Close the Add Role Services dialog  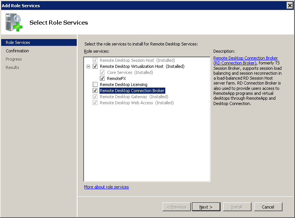(x=290, y=5)
